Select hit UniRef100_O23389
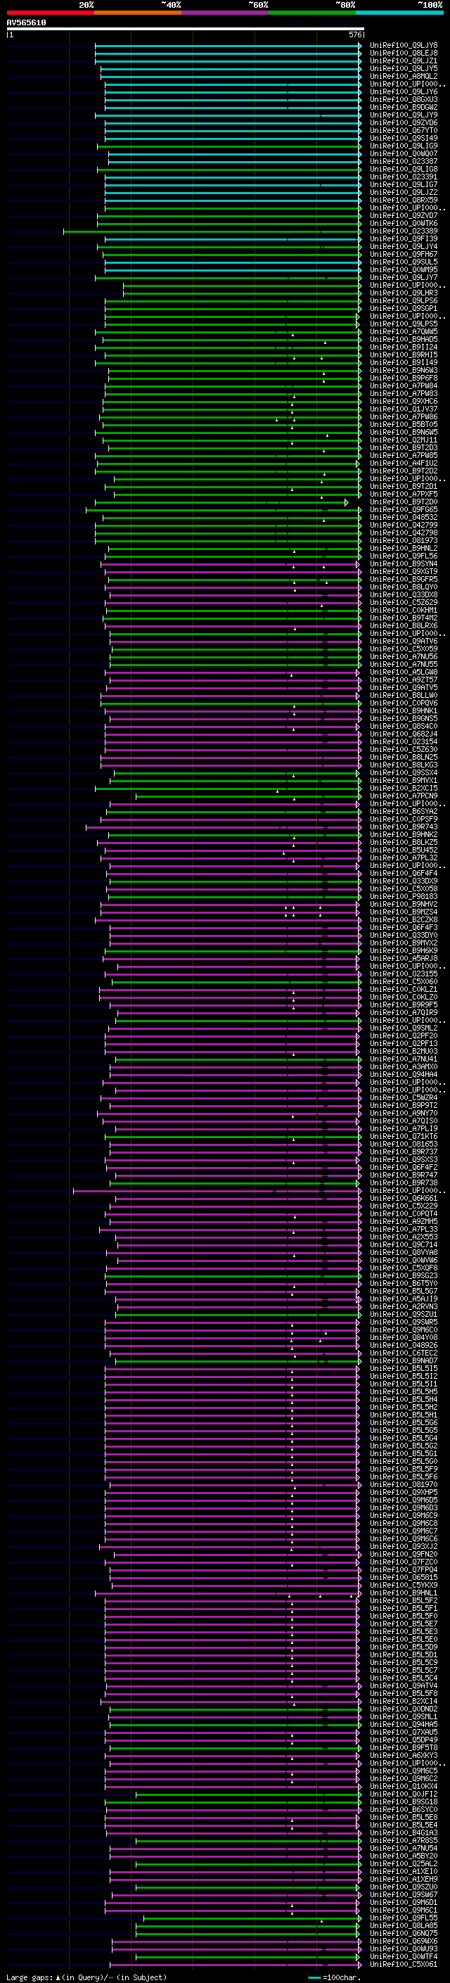This screenshot has width=450, height=1983. [403, 231]
